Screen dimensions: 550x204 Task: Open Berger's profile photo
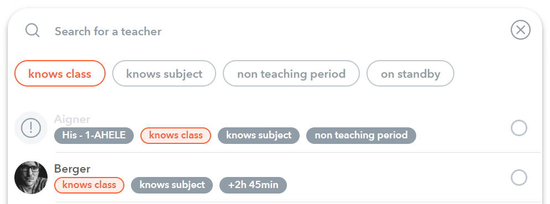coord(31,178)
